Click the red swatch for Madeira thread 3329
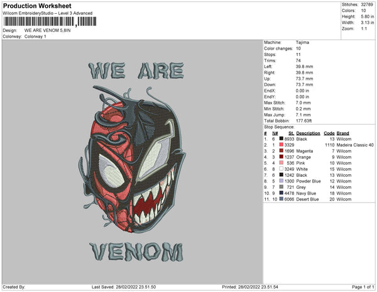The height and width of the screenshot is (292, 377). tap(281, 145)
